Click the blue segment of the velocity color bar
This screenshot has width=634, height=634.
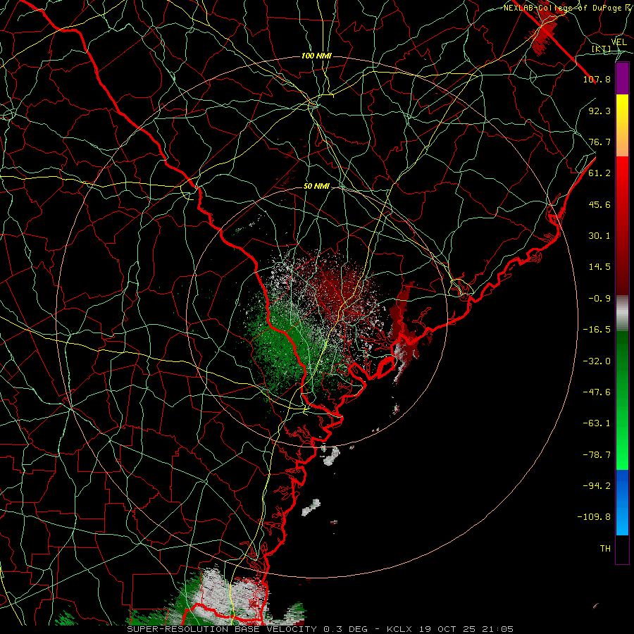click(x=622, y=502)
